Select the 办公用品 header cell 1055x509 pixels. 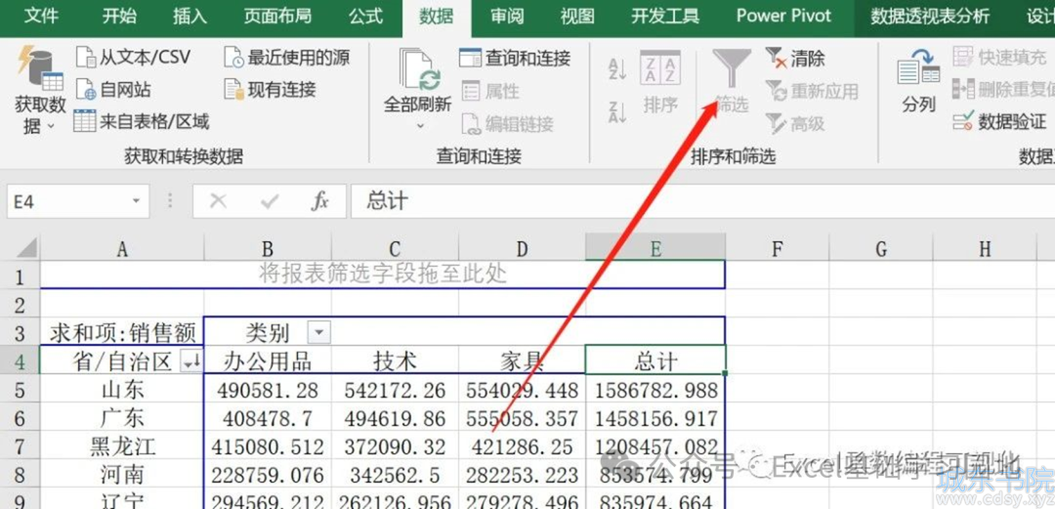click(267, 361)
